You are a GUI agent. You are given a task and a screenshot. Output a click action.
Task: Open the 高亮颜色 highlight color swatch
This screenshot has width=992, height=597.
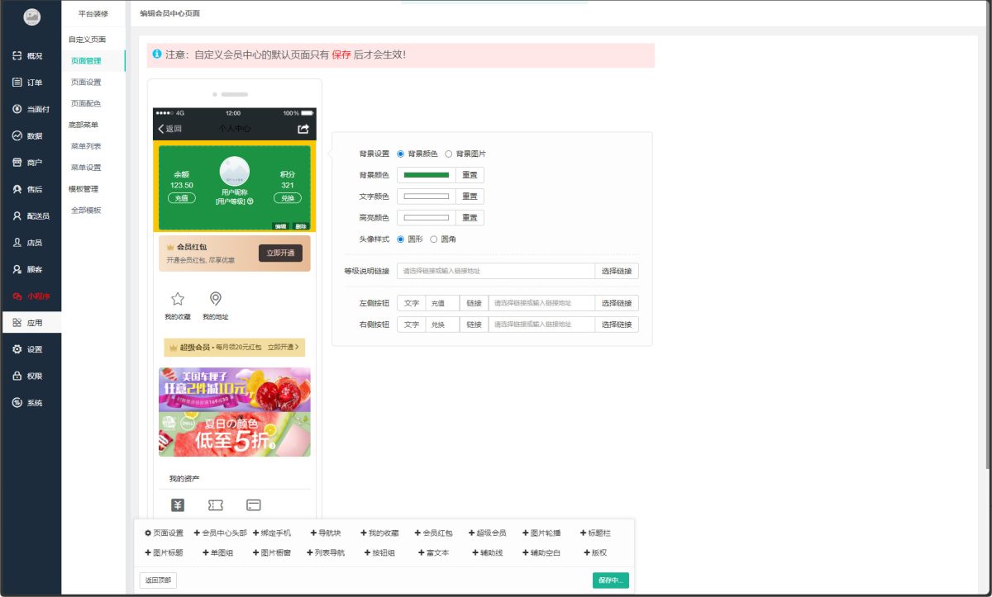pyautogui.click(x=426, y=218)
